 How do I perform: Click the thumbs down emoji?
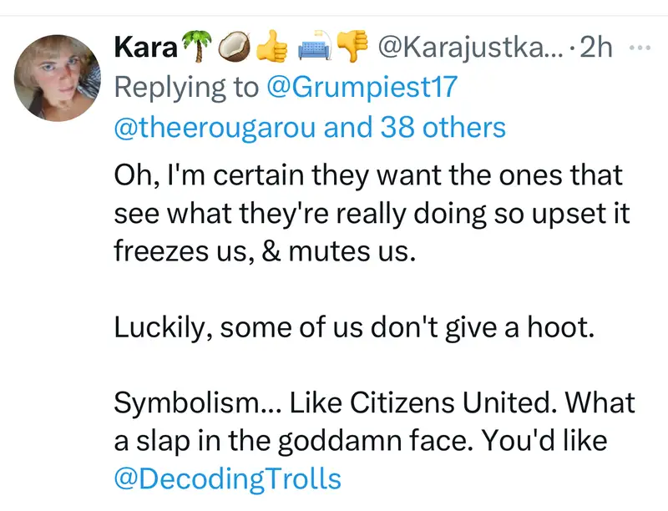352,48
